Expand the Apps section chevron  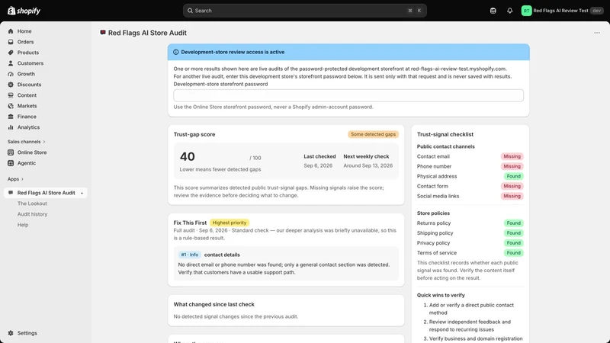pos(22,179)
